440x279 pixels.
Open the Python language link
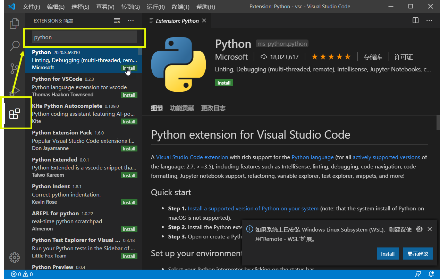point(312,157)
